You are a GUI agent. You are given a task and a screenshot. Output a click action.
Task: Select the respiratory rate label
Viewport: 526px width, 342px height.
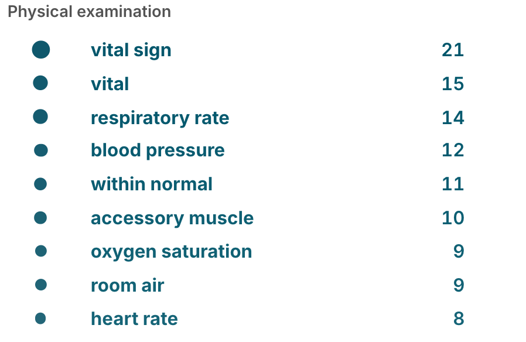[x=160, y=118]
